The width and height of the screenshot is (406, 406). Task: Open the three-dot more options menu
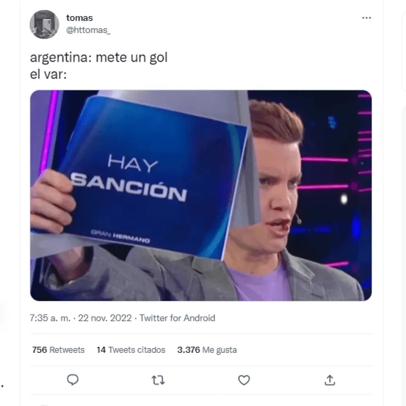pyautogui.click(x=366, y=18)
